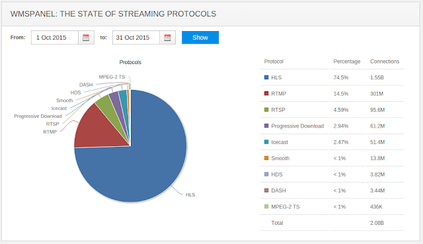Click the Icecast teal legend square
423x244 pixels.
click(x=266, y=142)
